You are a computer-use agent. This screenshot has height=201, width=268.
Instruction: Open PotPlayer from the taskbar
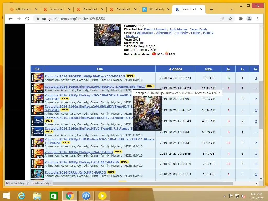tap(102, 196)
